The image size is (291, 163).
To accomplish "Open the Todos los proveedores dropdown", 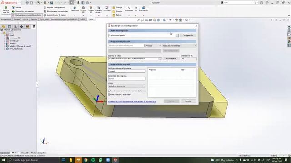I will (179, 46).
